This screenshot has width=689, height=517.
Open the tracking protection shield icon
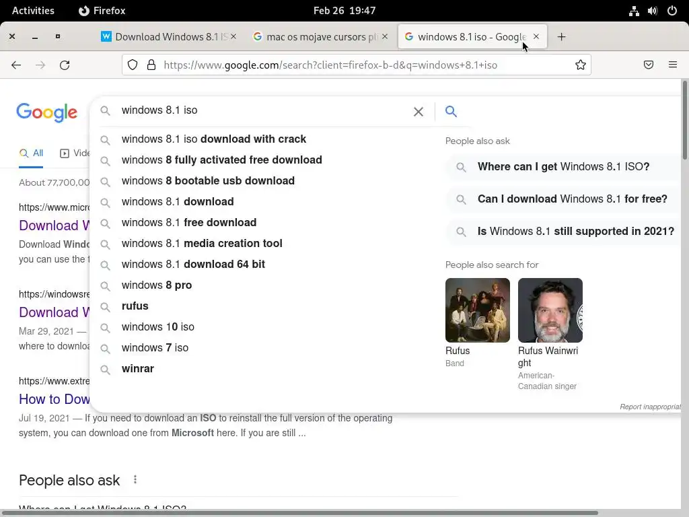[133, 65]
